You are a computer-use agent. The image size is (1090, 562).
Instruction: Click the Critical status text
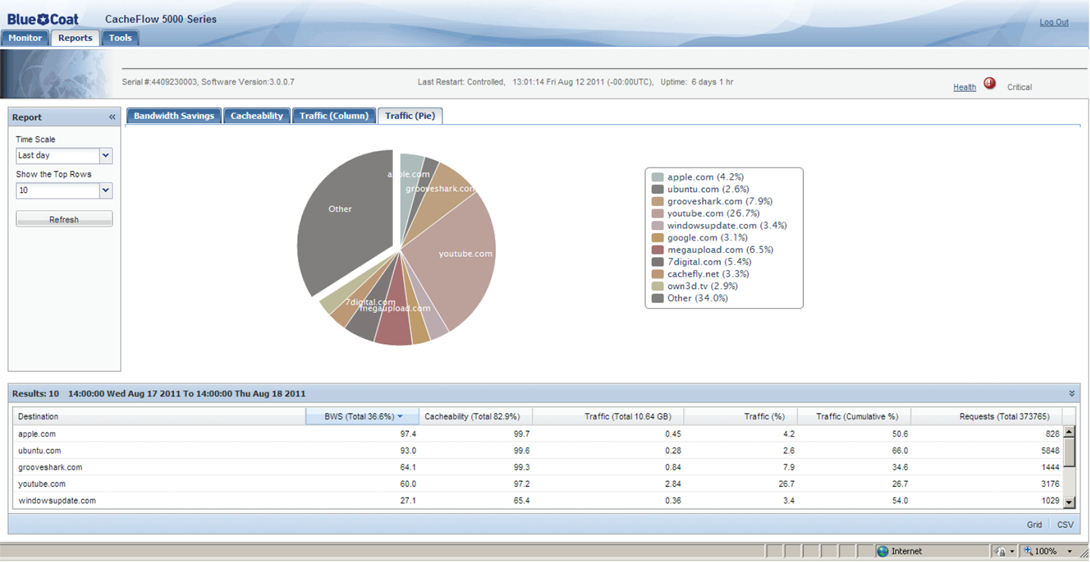1019,87
